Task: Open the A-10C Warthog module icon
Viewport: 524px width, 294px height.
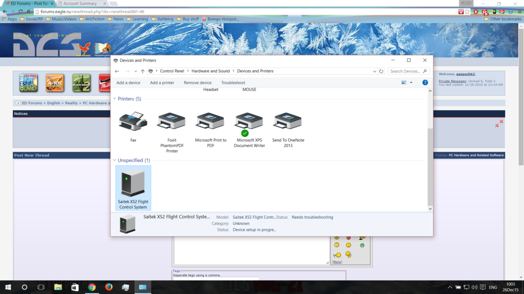Action: tap(55, 83)
